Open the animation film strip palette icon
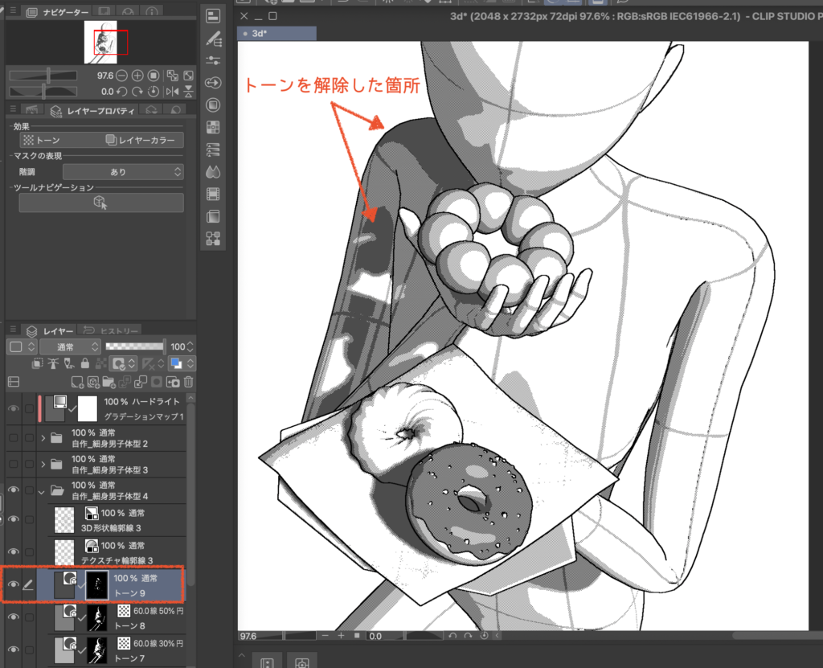The image size is (823, 668). click(x=213, y=194)
